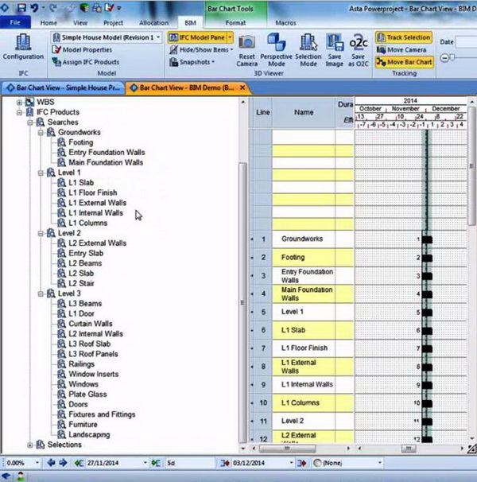477x482 pixels.
Task: Select Curtain Walls in the IFC tree
Action: tap(91, 324)
